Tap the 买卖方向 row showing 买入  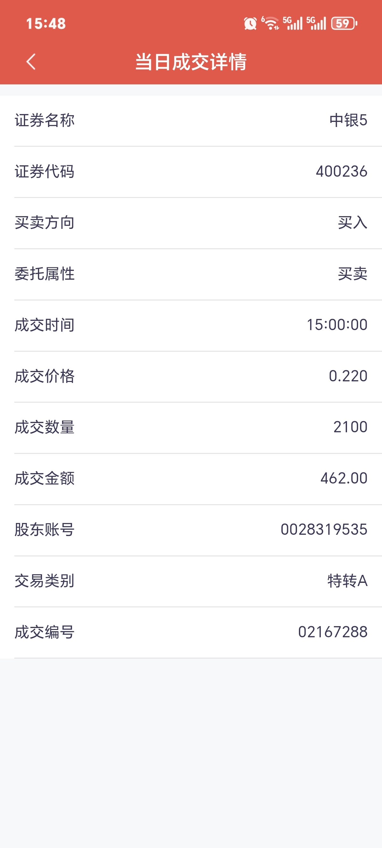[x=191, y=223]
